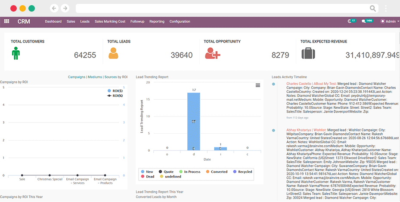Click the Admin user avatar icon
The width and height of the screenshot is (400, 202).
coord(382,21)
